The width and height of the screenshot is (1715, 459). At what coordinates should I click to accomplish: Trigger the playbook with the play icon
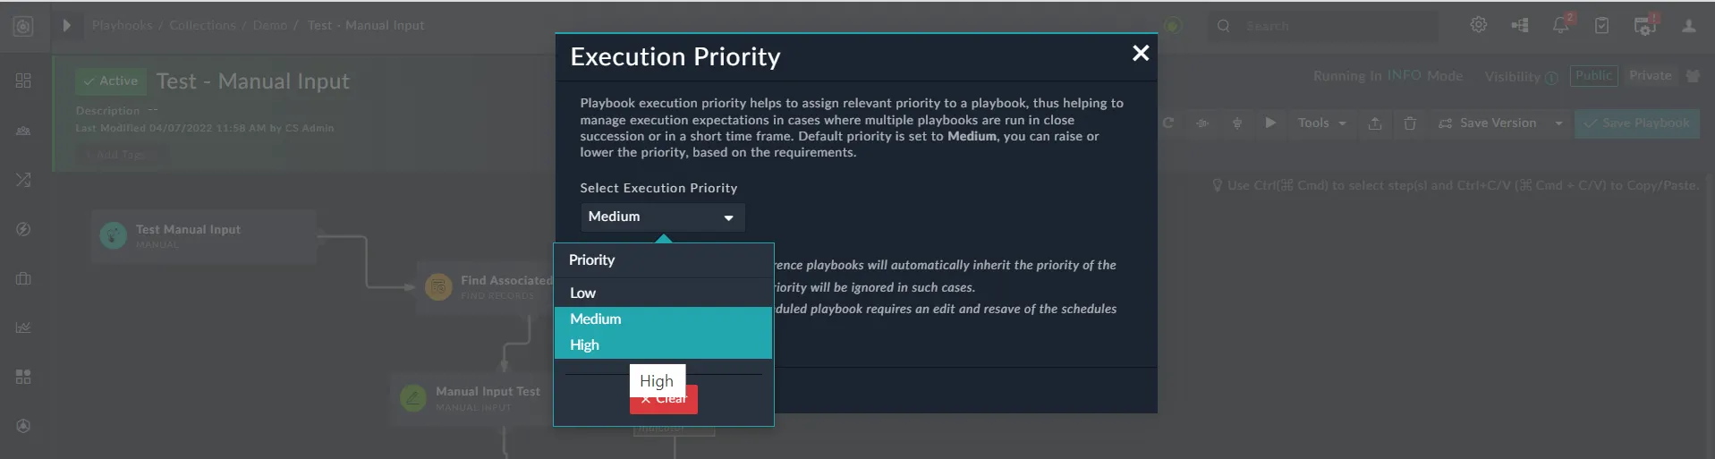coord(1270,123)
